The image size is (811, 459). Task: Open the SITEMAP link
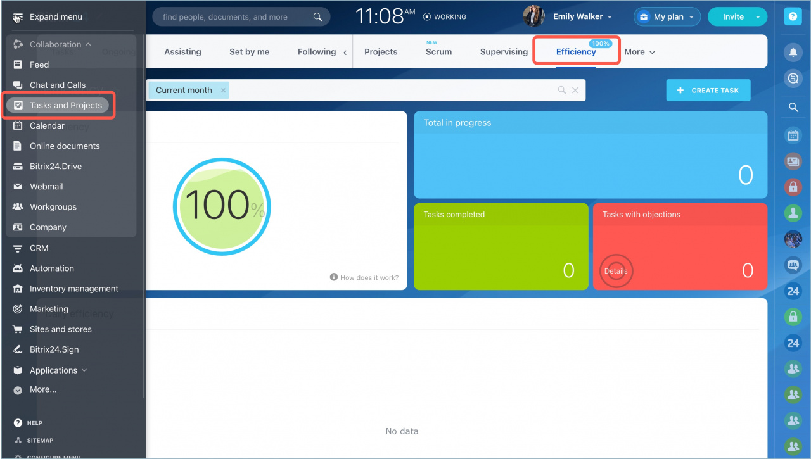[40, 440]
